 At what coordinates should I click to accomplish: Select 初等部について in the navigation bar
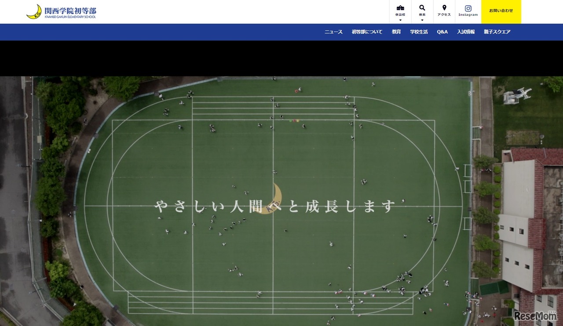click(x=367, y=32)
